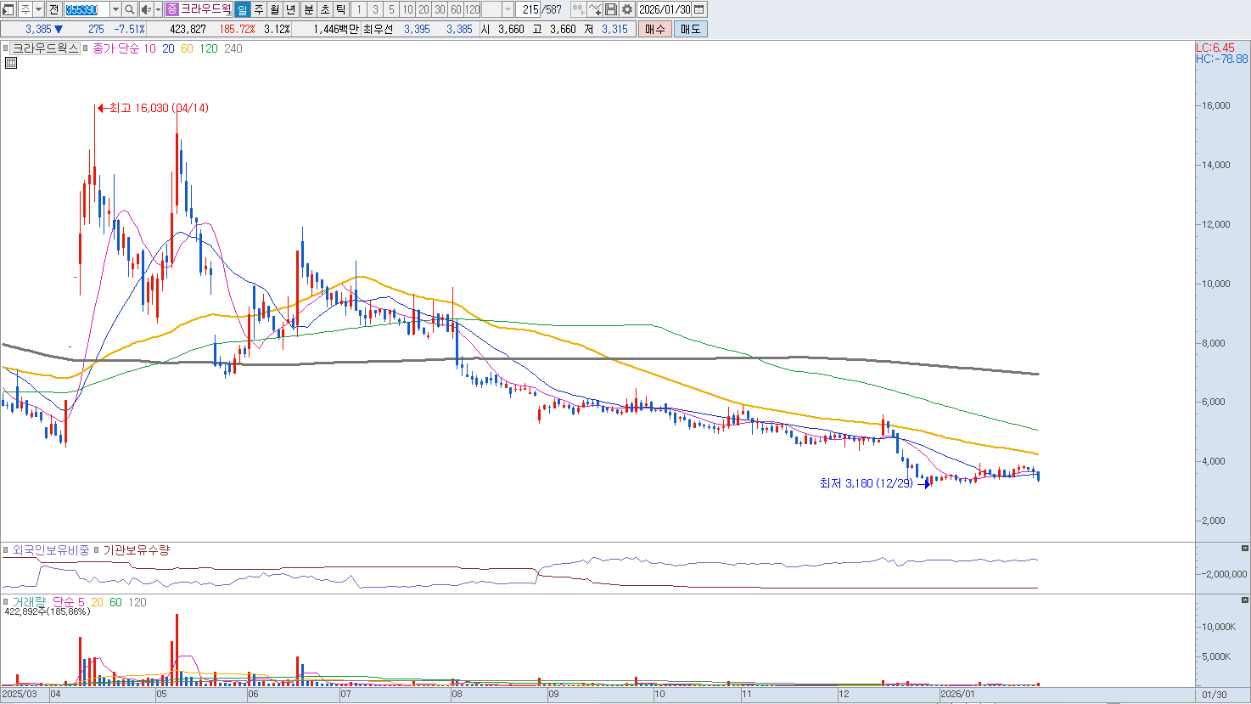
Task: Select the 틱 (tick) period tab
Action: [x=341, y=9]
